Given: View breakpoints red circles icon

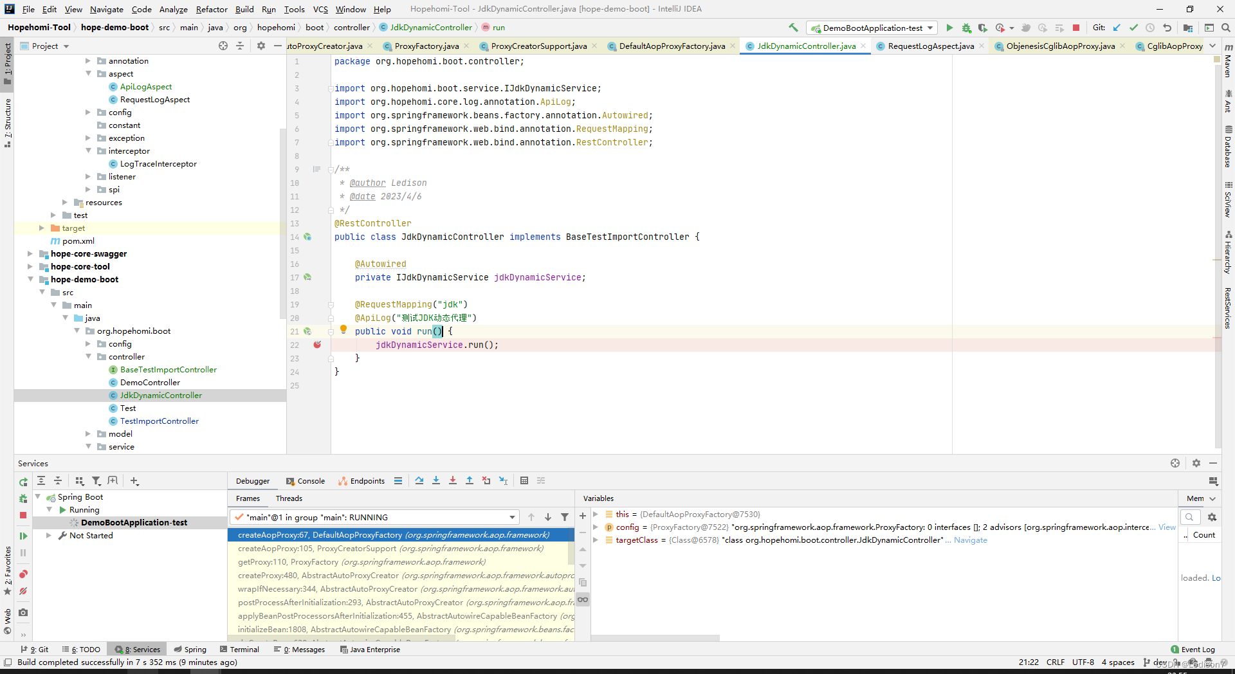Looking at the screenshot, I should (23, 574).
